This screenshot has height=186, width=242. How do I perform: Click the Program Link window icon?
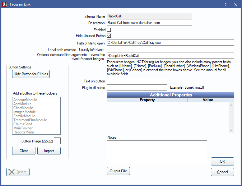[x=4, y=4]
